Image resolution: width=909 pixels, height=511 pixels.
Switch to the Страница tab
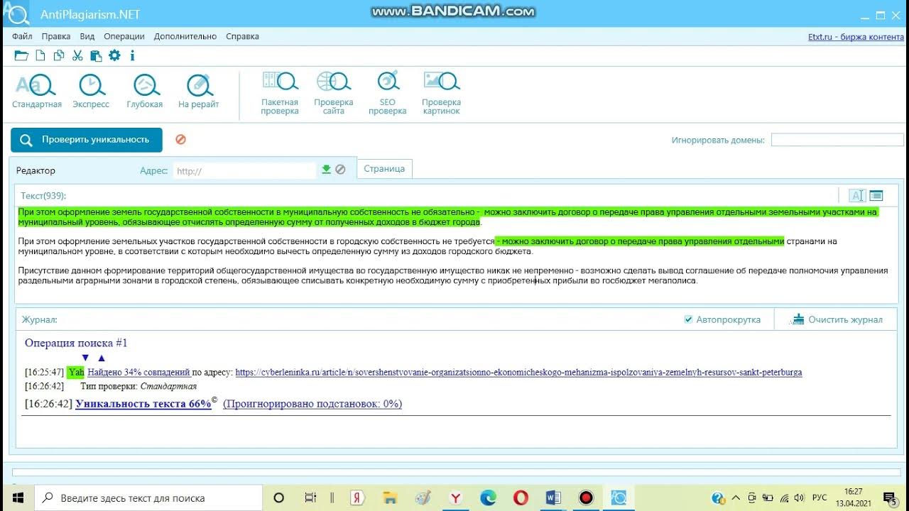(384, 169)
